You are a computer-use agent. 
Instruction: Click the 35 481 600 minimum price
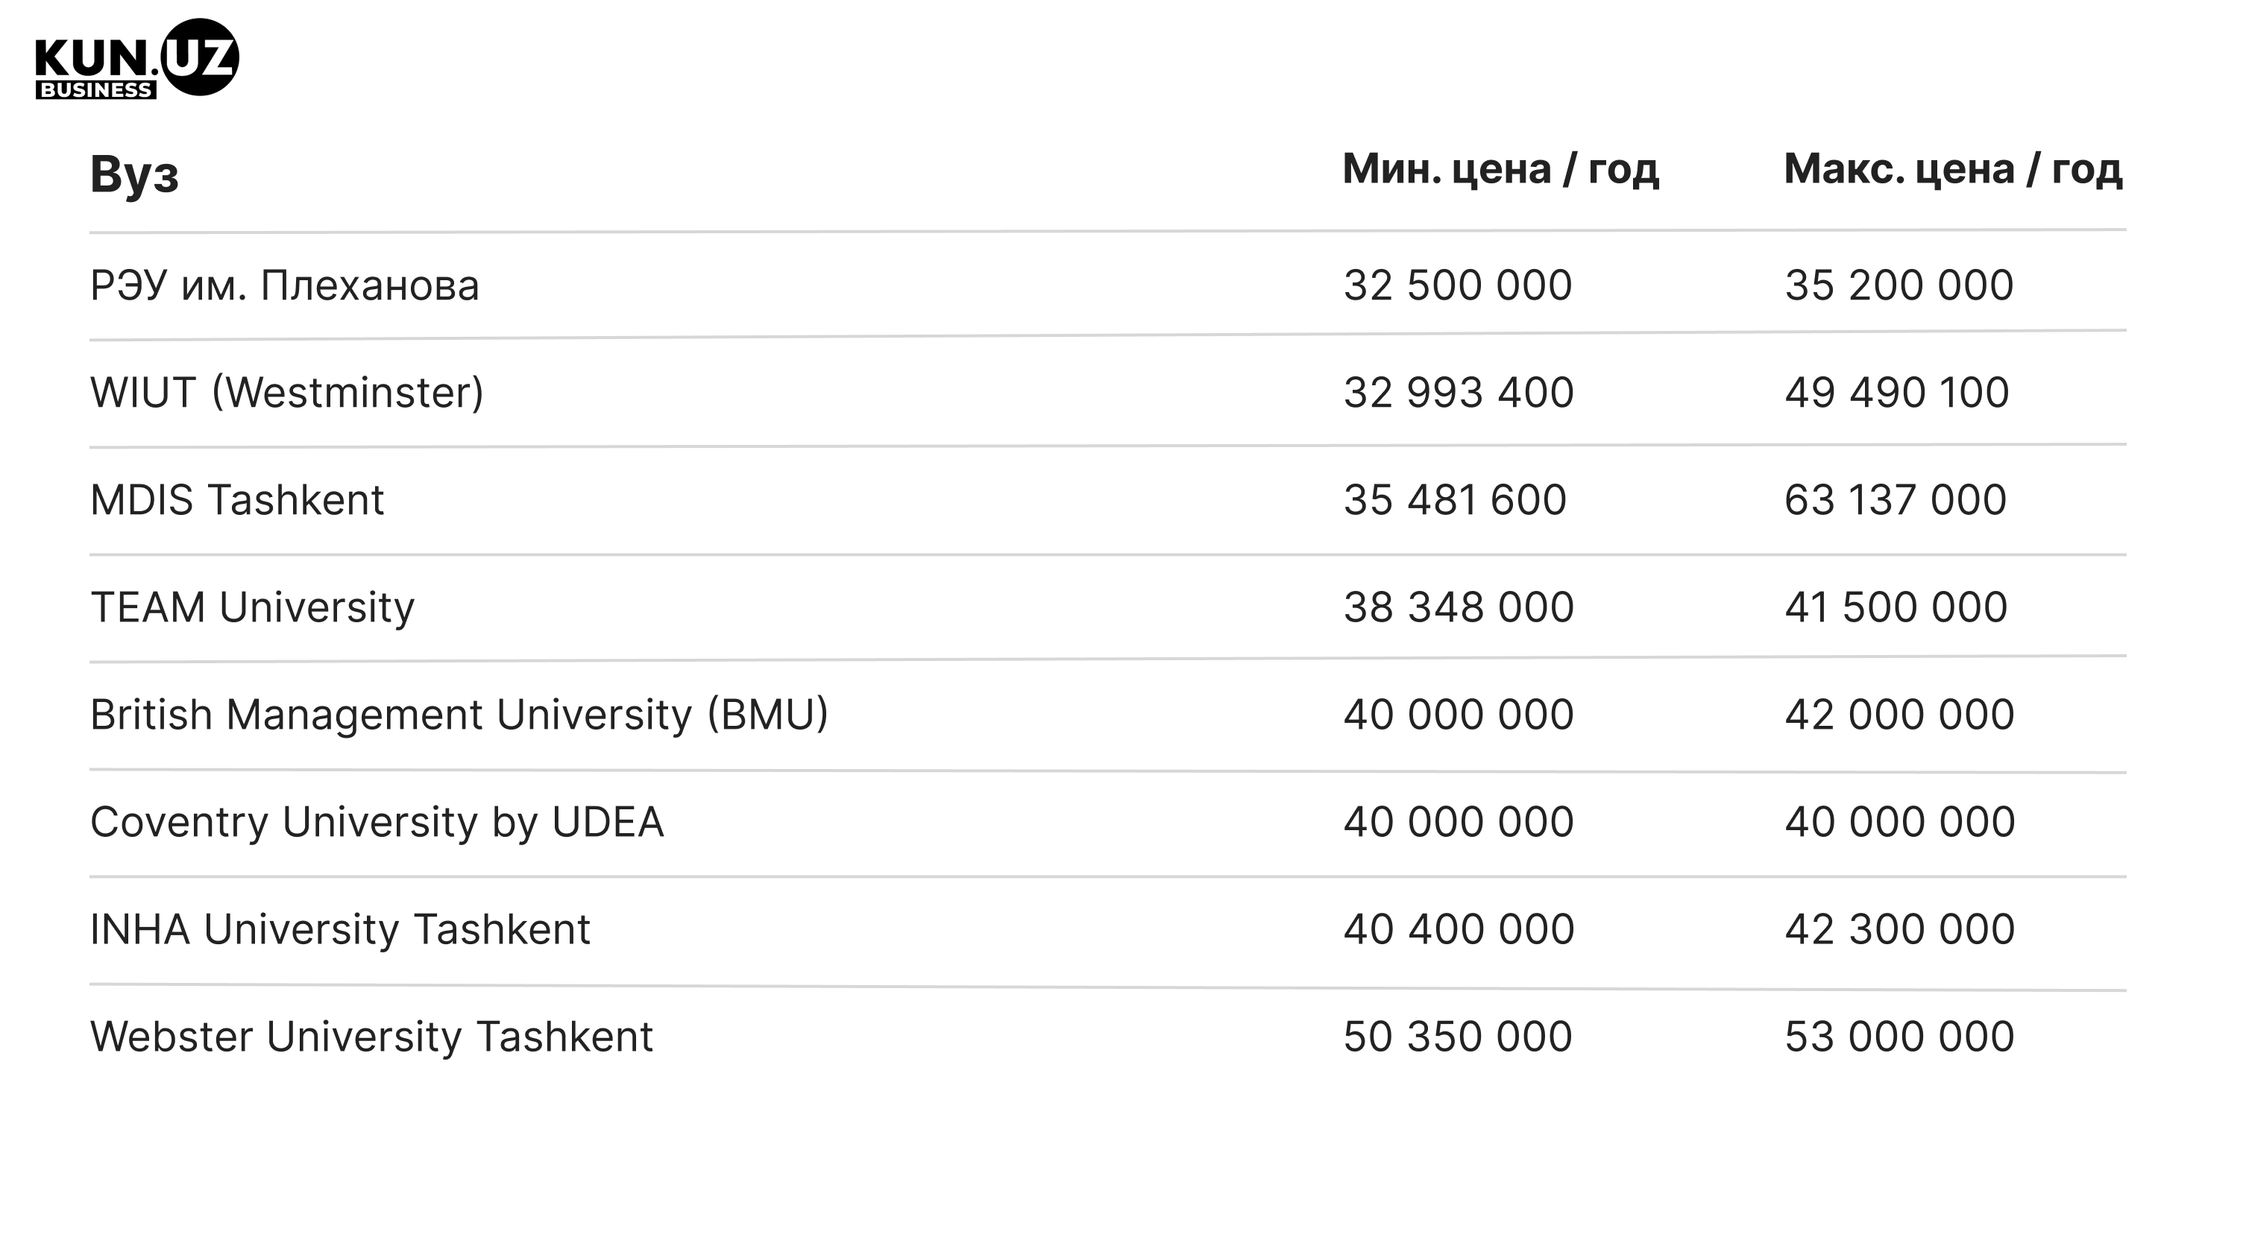[1455, 500]
